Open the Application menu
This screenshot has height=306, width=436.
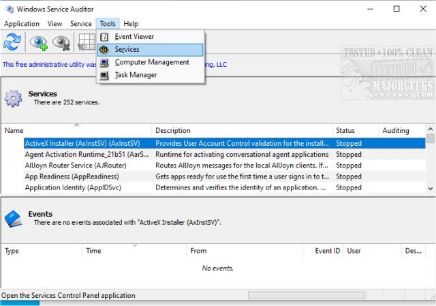[22, 24]
